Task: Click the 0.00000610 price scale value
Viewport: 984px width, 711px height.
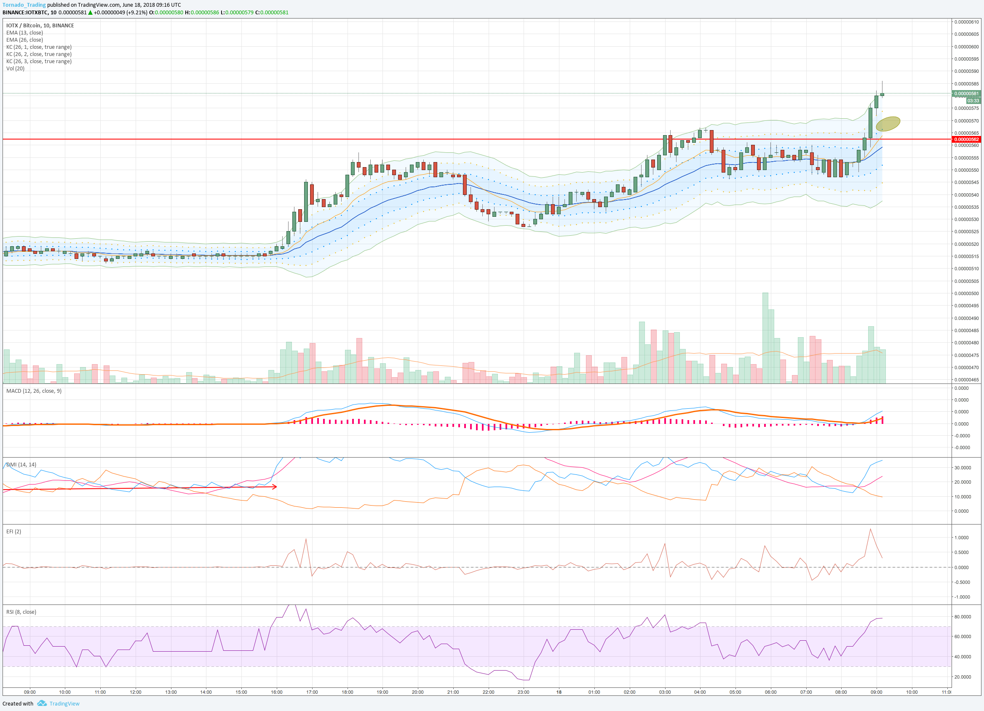Action: click(966, 21)
